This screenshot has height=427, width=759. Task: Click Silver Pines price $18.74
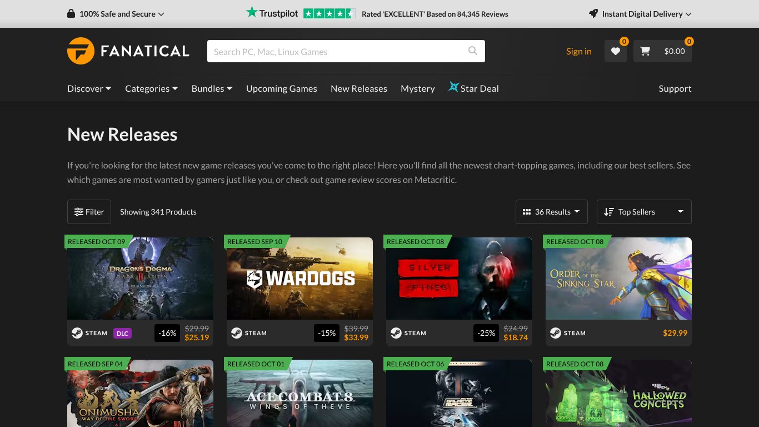516,337
